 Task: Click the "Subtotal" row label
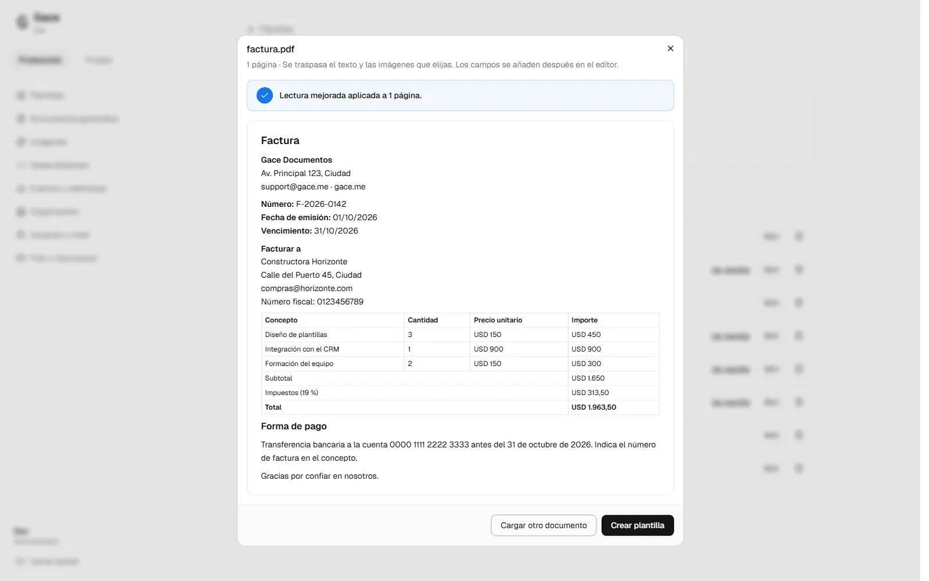[279, 378]
